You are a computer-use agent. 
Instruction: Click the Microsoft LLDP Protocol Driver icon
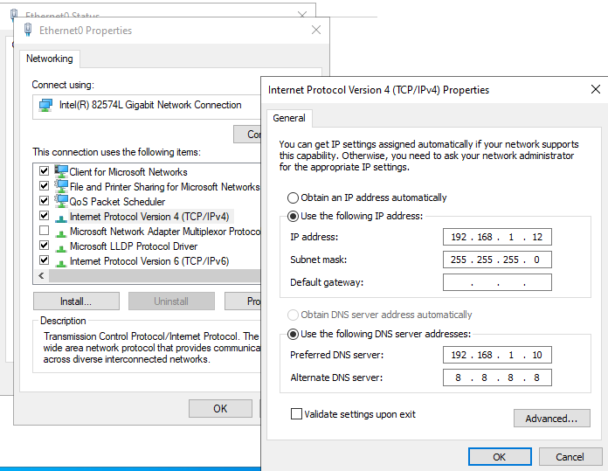point(61,247)
